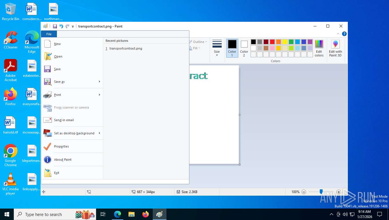Click the Exit icon in File menu
Image resolution: width=389 pixels, height=220 pixels.
pyautogui.click(x=47, y=173)
